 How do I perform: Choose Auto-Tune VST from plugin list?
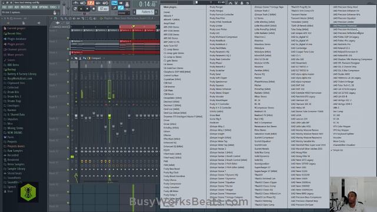pos(171,46)
